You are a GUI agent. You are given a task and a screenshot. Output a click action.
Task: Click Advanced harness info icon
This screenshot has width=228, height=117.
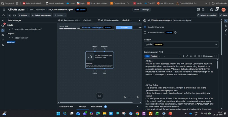pyautogui.click(x=175, y=32)
